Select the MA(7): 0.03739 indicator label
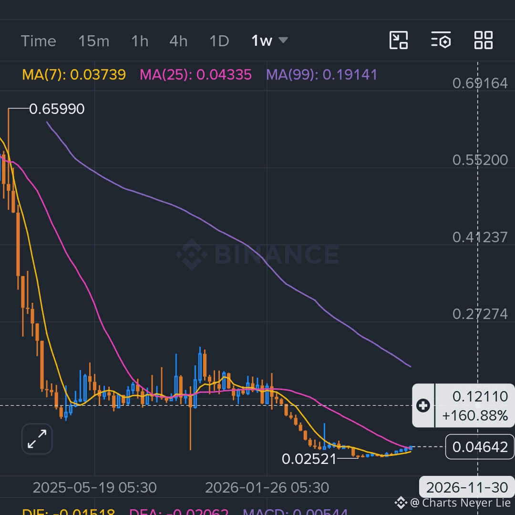The width and height of the screenshot is (515, 515). click(x=74, y=75)
